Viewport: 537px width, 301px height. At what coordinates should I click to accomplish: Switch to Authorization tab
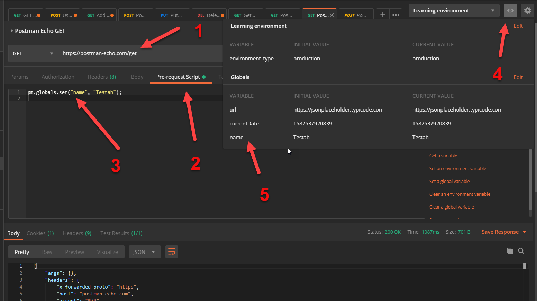tap(58, 77)
